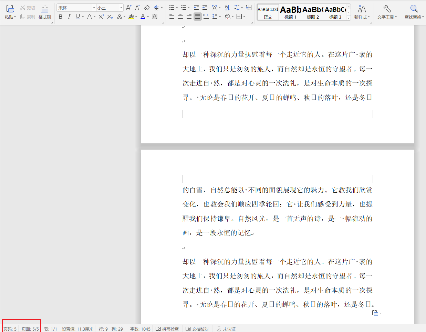Click the format painter icon

click(x=45, y=10)
